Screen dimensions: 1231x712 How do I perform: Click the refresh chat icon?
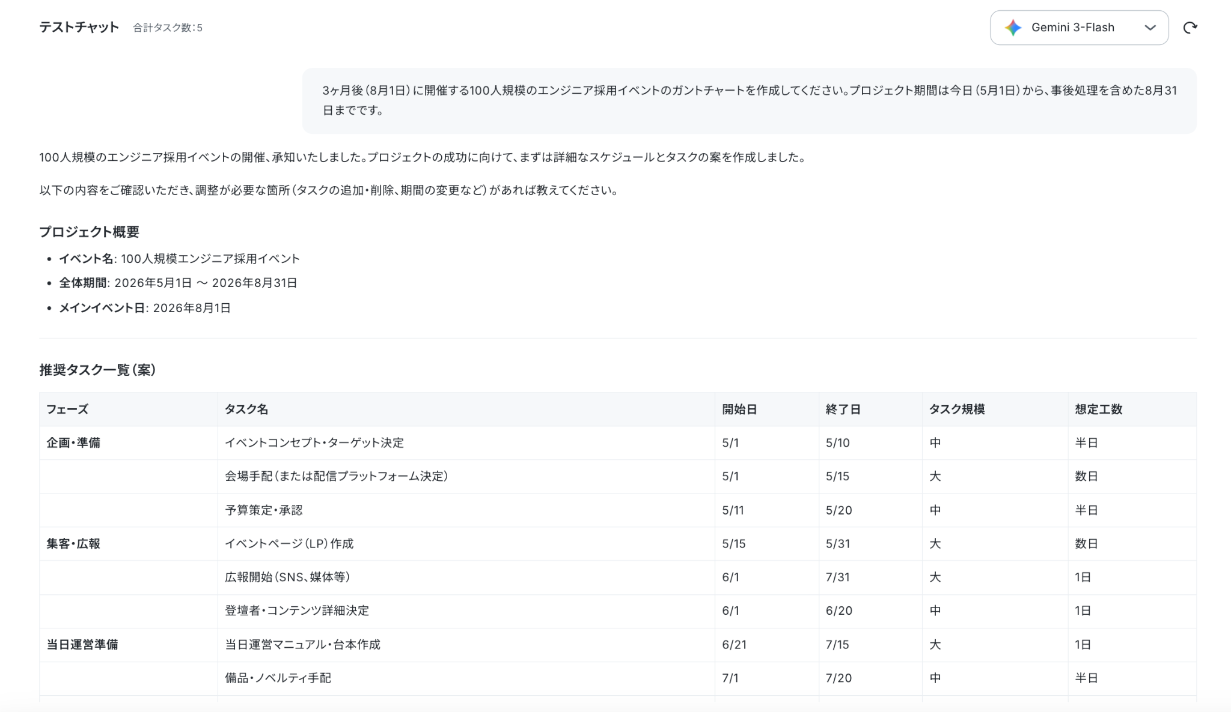point(1190,28)
